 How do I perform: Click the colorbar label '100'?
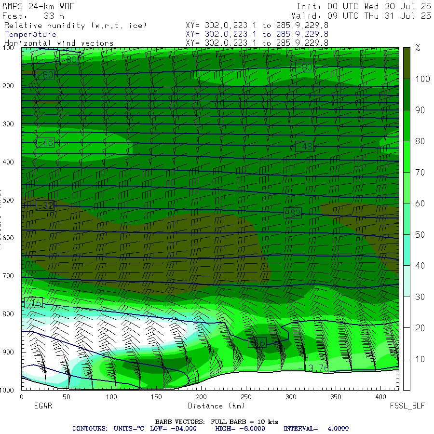(x=422, y=79)
